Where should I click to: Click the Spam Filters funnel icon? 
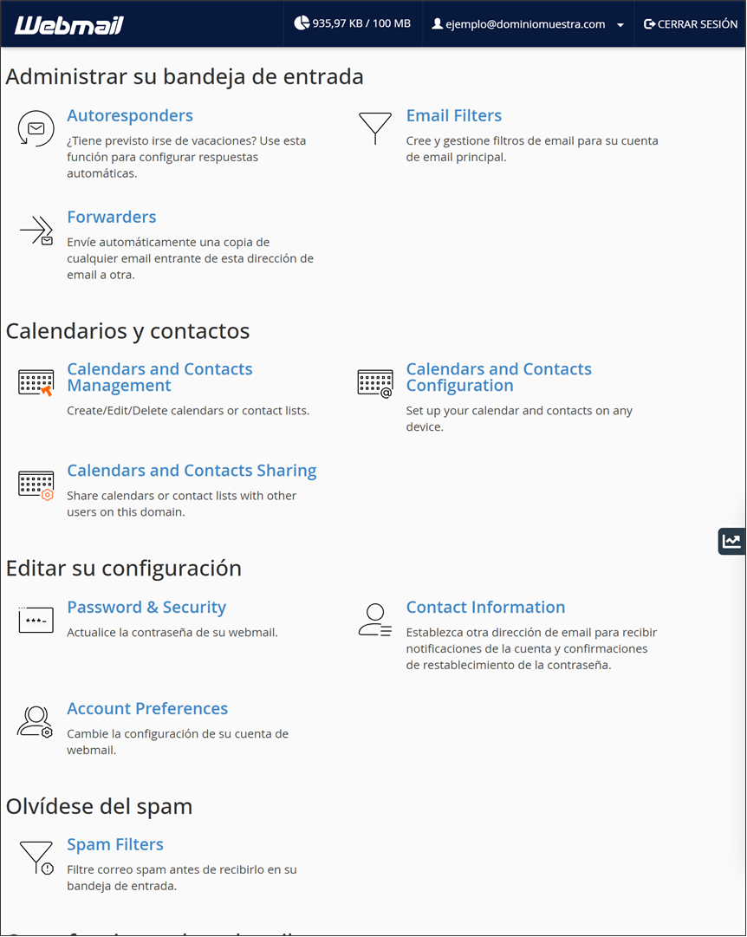[x=36, y=858]
